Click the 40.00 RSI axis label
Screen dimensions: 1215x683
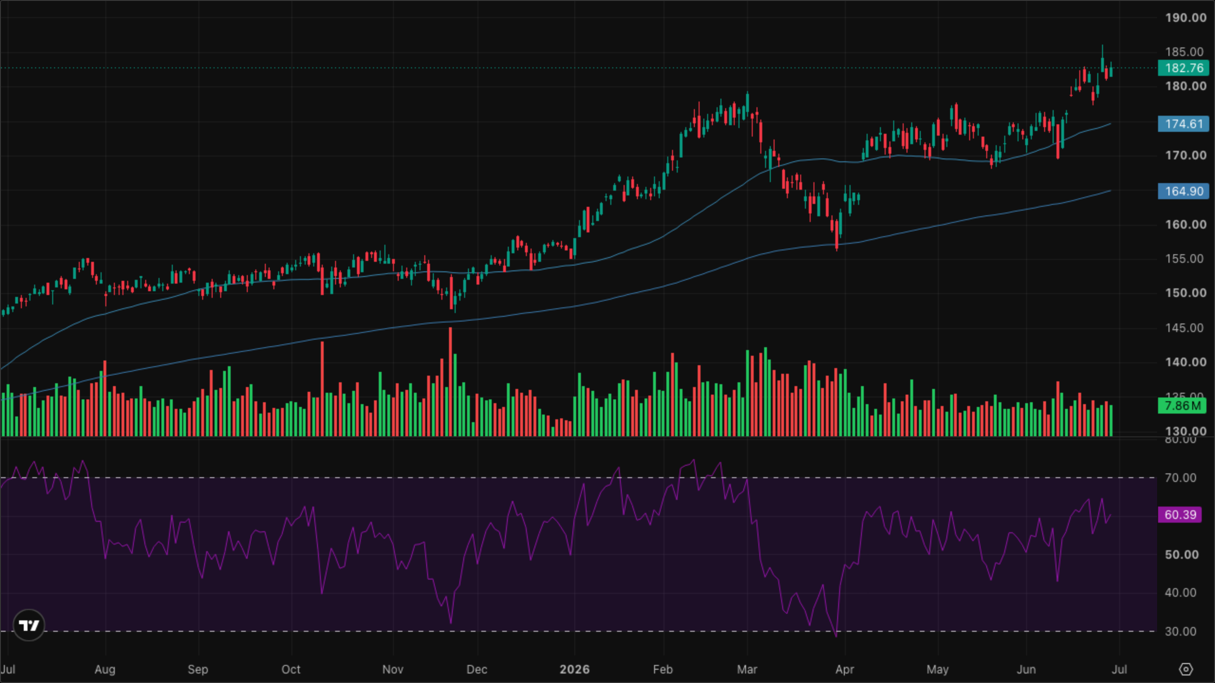1180,592
